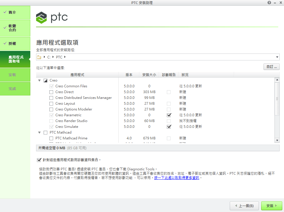Click the application list scroll down arrow
284x212 pixels.
click(x=277, y=140)
